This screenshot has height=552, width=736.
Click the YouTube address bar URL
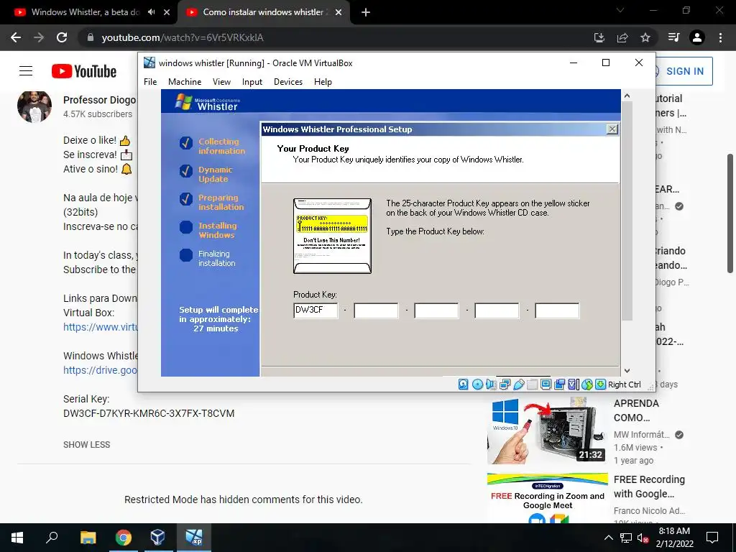[x=183, y=37]
